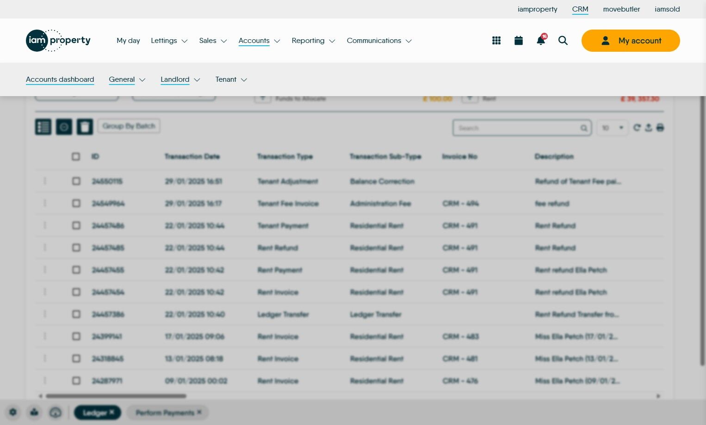Open the calendar from the header
This screenshot has width=706, height=425.
pos(519,41)
